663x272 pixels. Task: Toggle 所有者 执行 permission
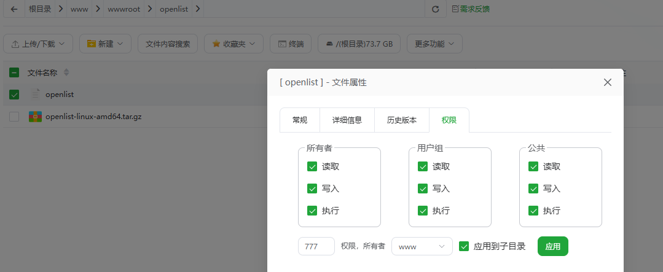312,211
